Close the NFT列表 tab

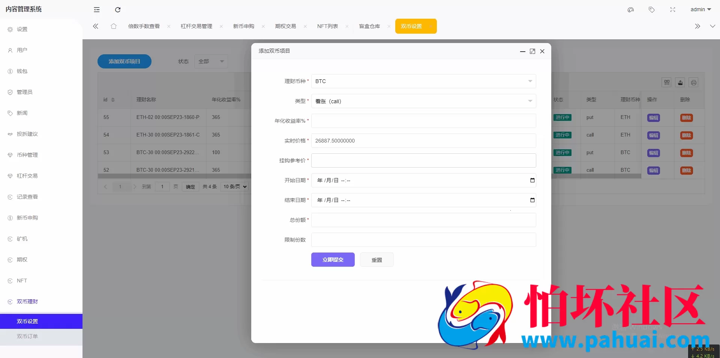(x=347, y=26)
